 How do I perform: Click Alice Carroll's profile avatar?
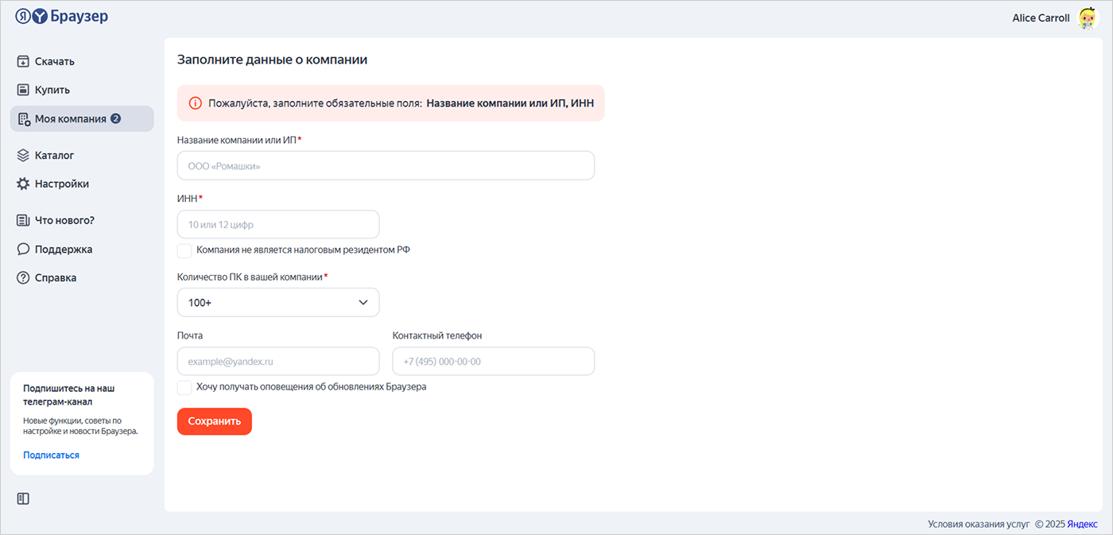pos(1087,18)
